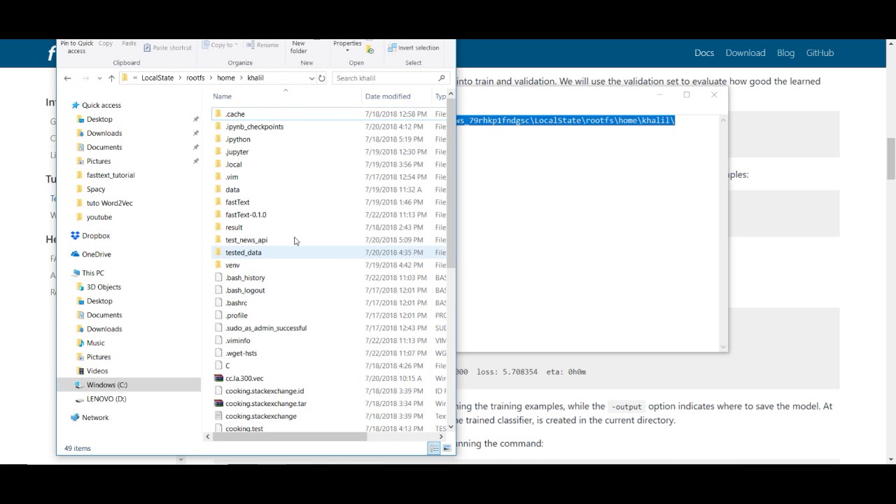Click the file list vertical scrollbar

(451, 183)
